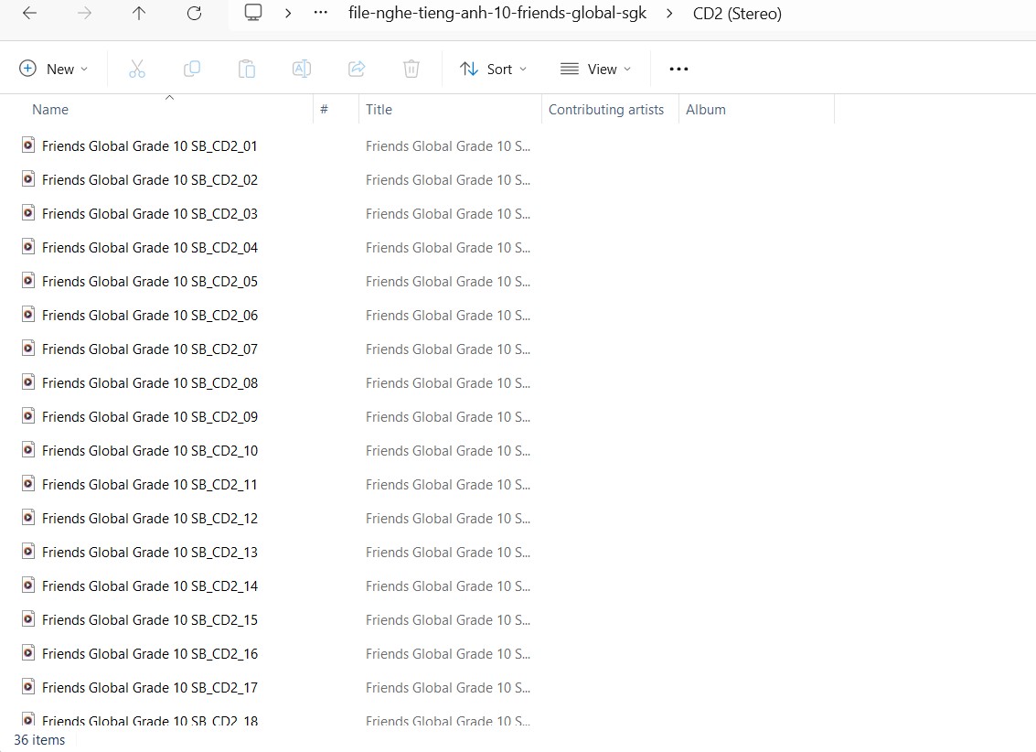1036x752 pixels.
Task: Go back using the back arrow
Action: (x=28, y=13)
